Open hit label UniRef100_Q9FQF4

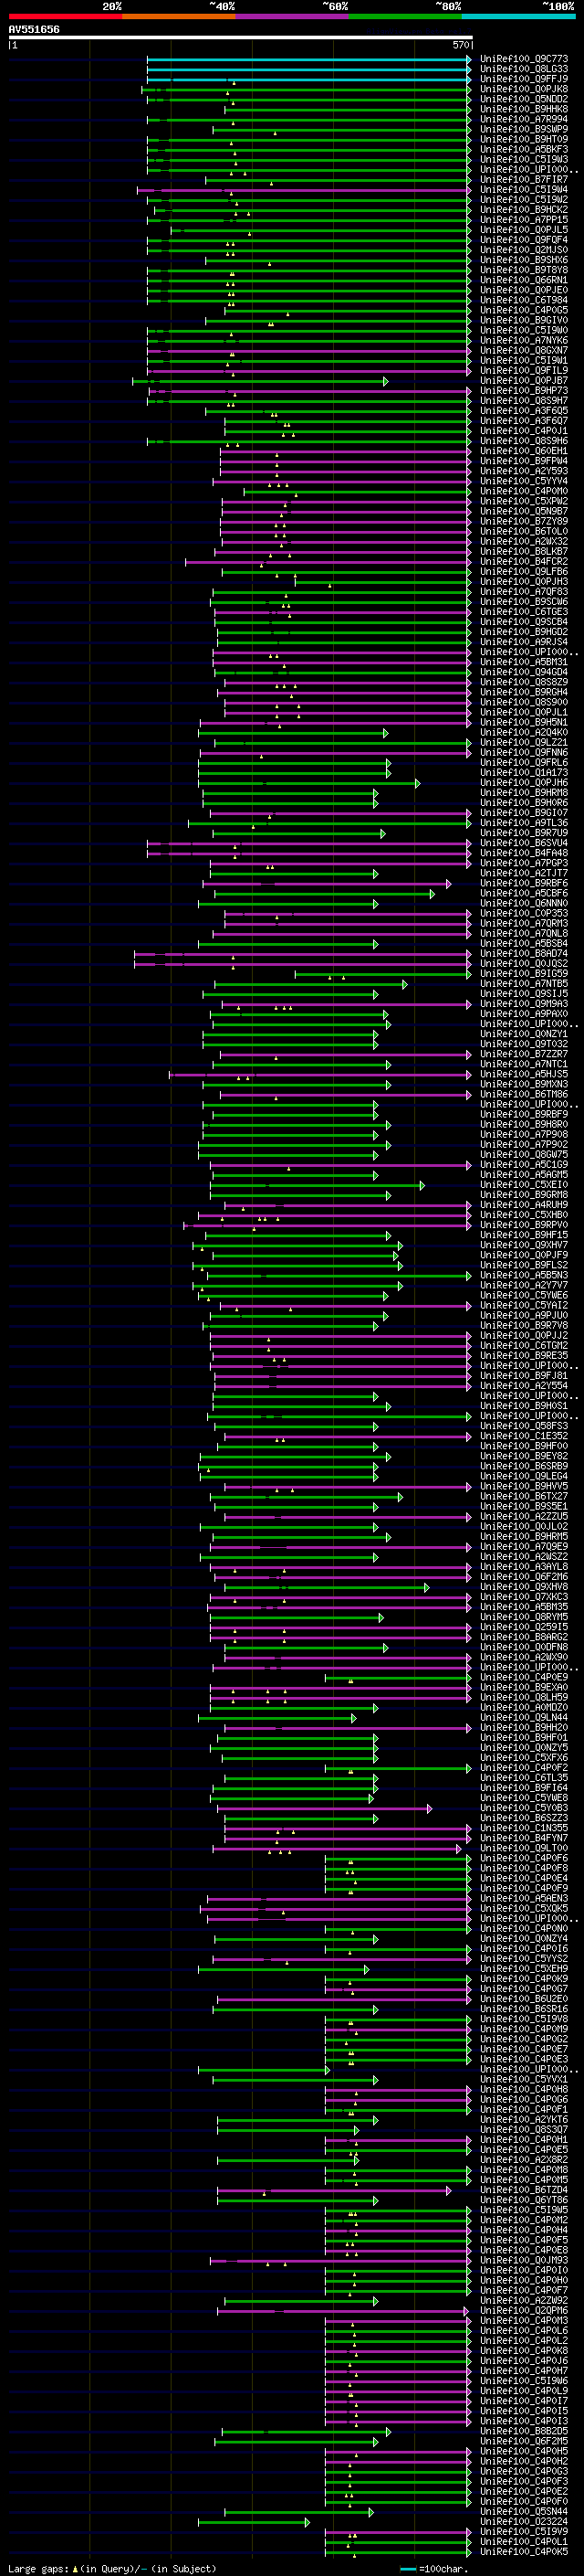click(524, 240)
